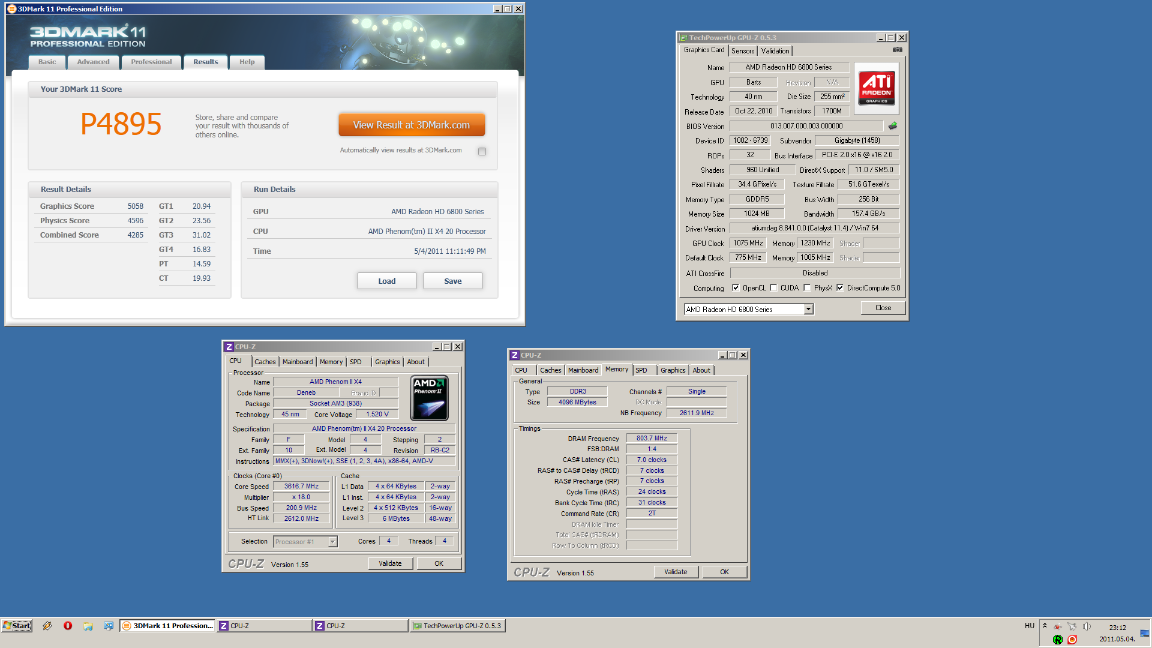Click the 803.7 MHz DRAM Frequency value
Screen dimensions: 1152x648
coord(652,438)
